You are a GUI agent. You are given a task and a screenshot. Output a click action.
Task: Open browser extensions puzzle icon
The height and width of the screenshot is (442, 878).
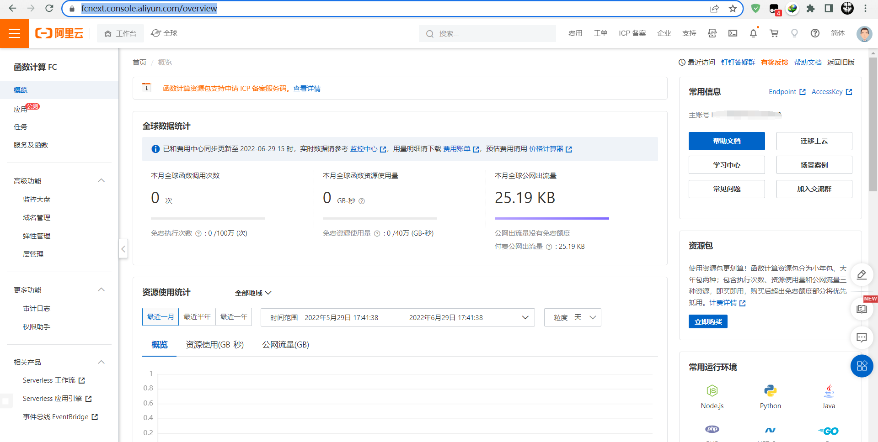click(x=810, y=8)
